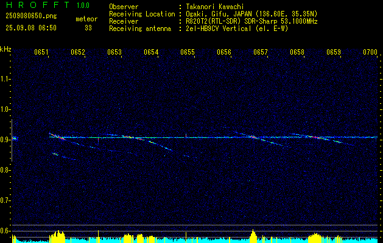
Task: Click time marker 0651
Action: tap(41, 52)
